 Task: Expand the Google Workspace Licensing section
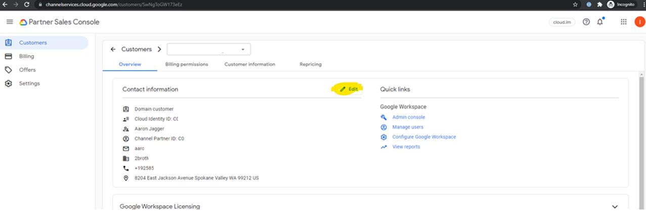615,206
